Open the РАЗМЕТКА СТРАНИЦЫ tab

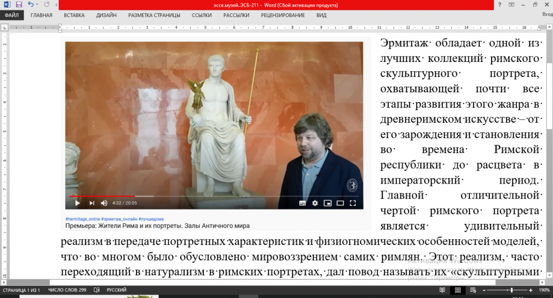pos(154,15)
